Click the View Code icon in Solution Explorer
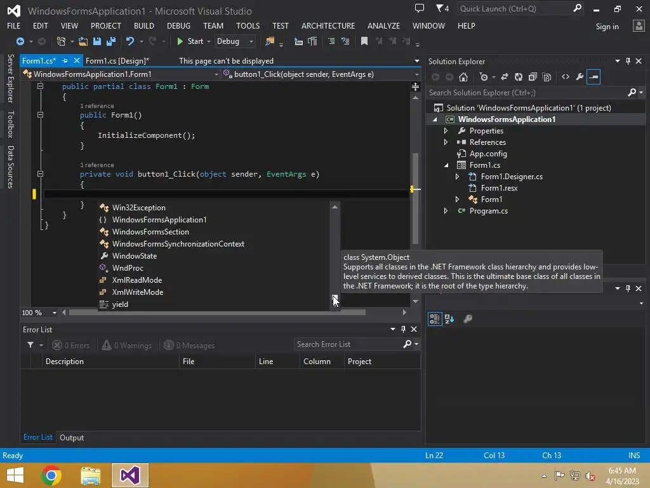650x488 pixels. click(x=566, y=77)
